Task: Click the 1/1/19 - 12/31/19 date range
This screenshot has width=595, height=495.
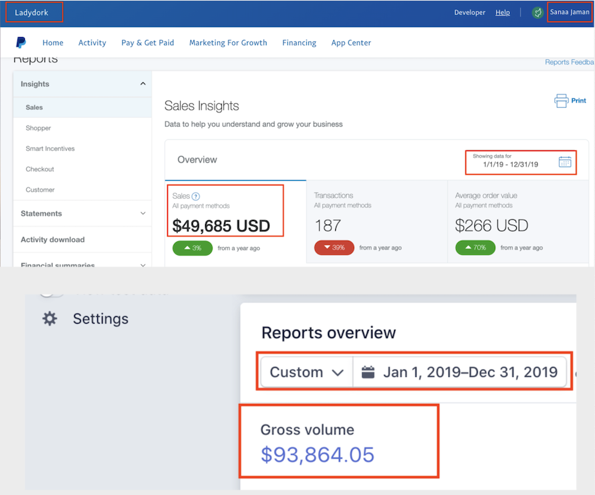Action: pyautogui.click(x=511, y=165)
